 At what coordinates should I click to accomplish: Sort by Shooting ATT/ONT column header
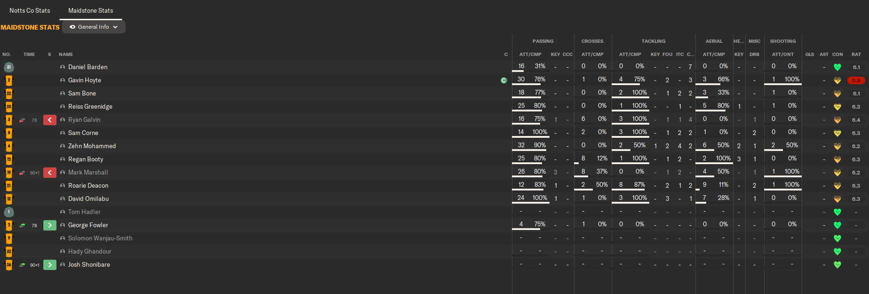pos(783,55)
